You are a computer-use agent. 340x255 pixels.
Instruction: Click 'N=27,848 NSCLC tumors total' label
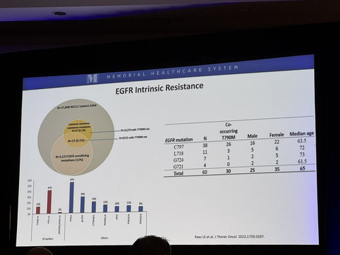pyautogui.click(x=77, y=107)
